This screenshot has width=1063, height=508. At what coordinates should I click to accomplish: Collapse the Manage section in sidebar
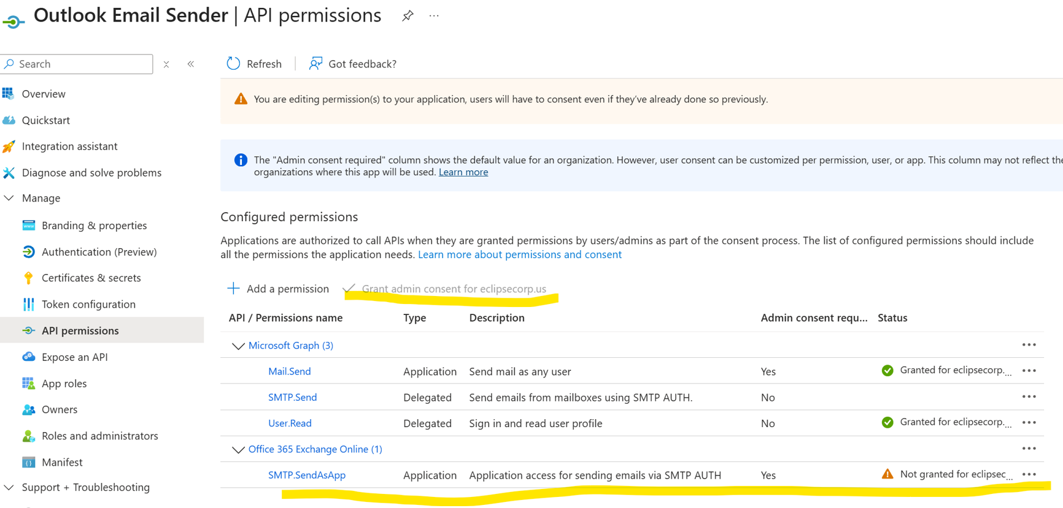click(x=9, y=198)
